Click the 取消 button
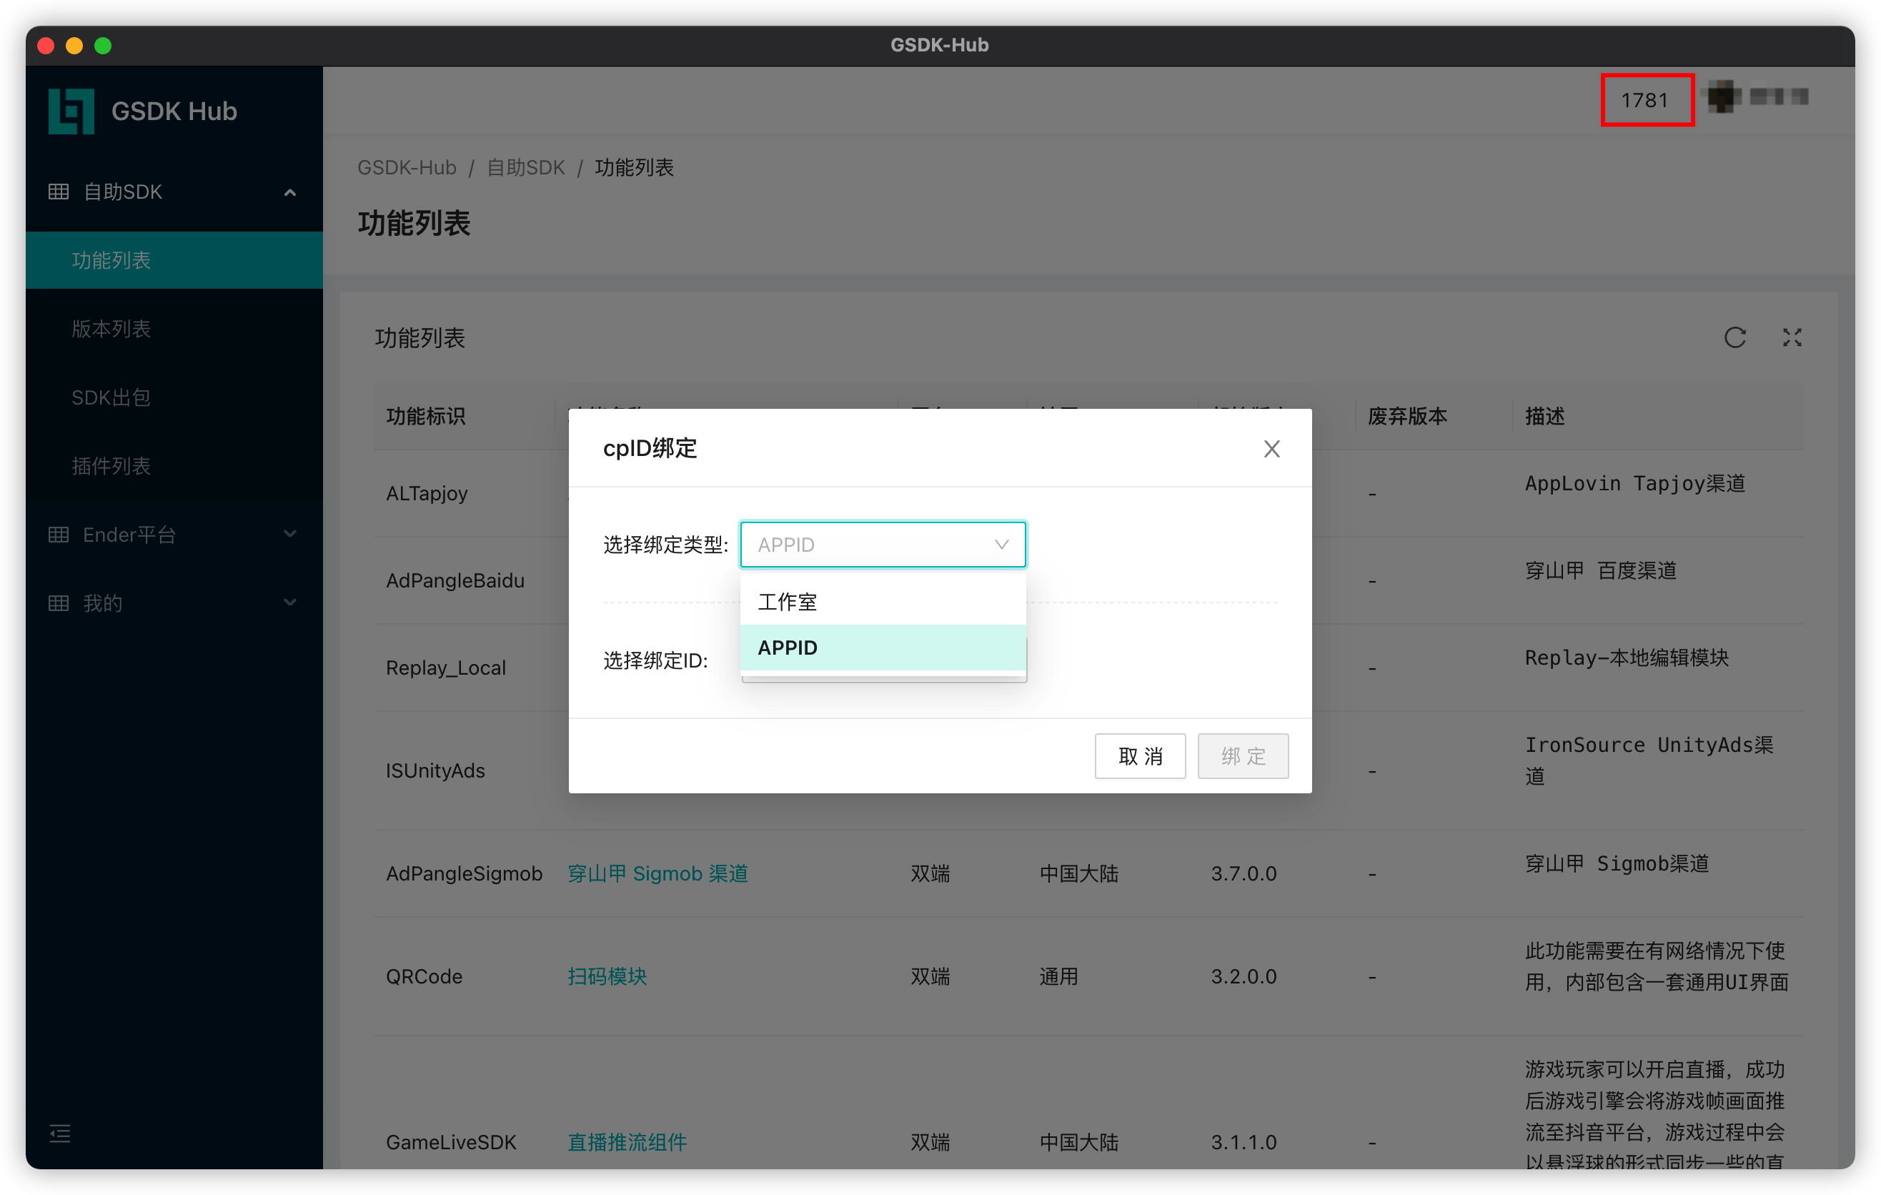This screenshot has height=1195, width=1881. click(x=1140, y=755)
